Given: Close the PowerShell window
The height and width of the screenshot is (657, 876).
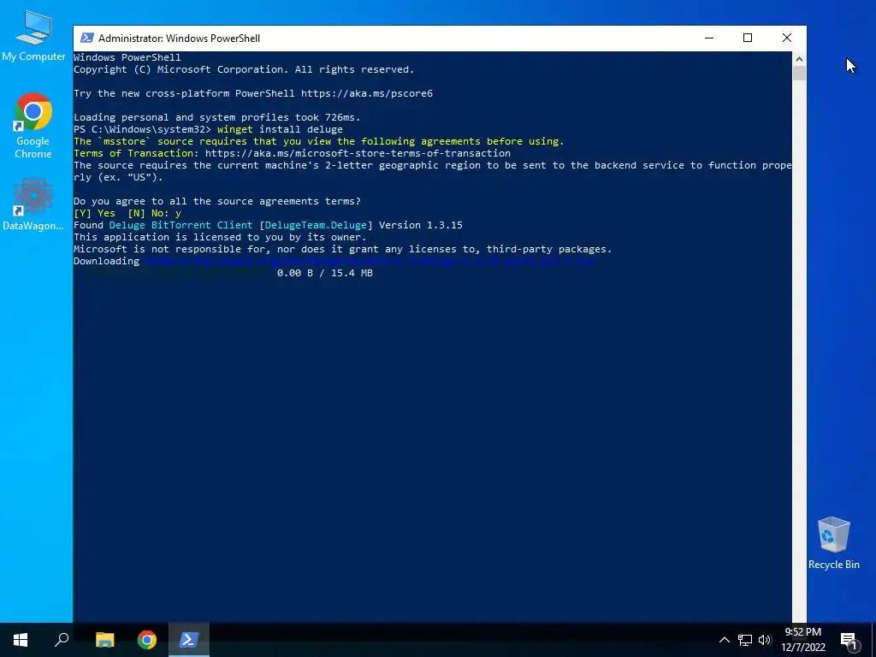Looking at the screenshot, I should [x=787, y=38].
